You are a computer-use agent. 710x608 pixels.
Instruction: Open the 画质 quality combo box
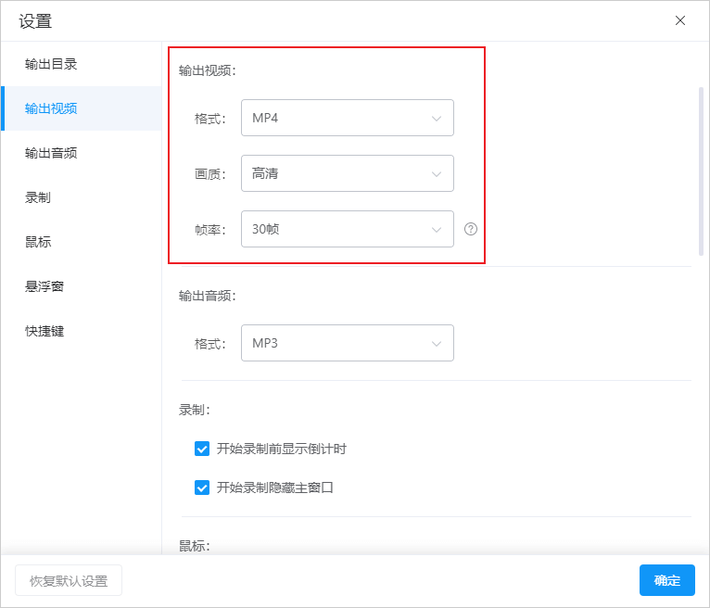point(348,173)
